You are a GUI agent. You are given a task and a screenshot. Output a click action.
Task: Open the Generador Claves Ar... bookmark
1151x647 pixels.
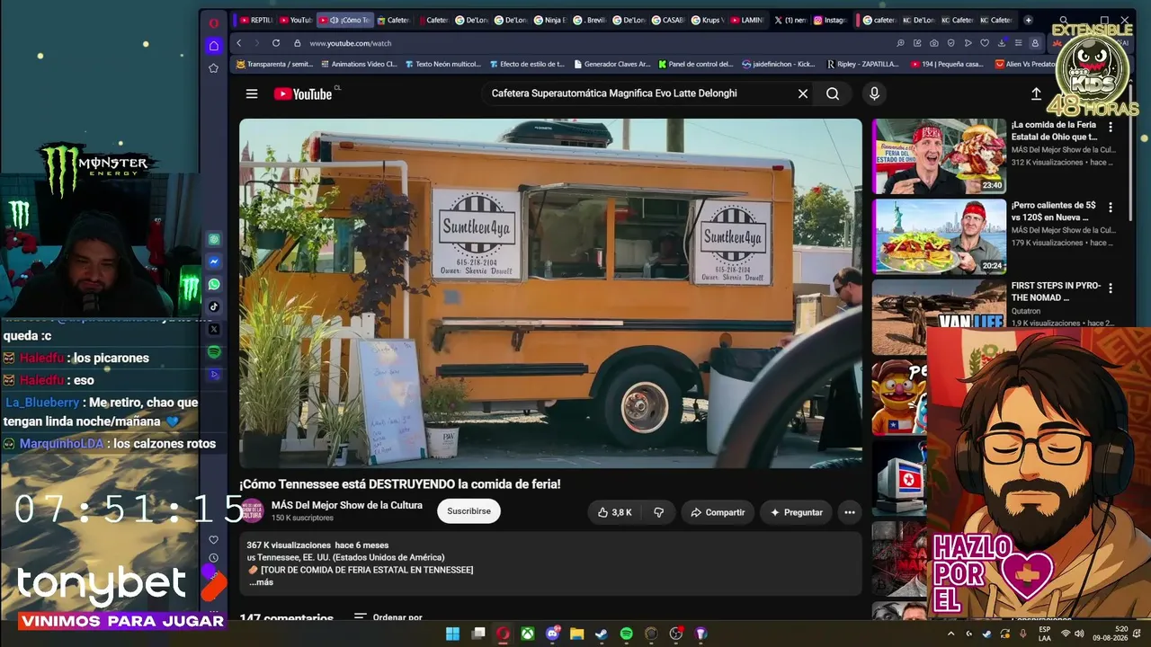[611, 65]
